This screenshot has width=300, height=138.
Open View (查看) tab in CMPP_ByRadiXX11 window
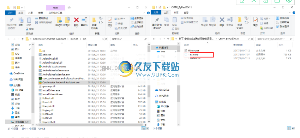[186, 13]
